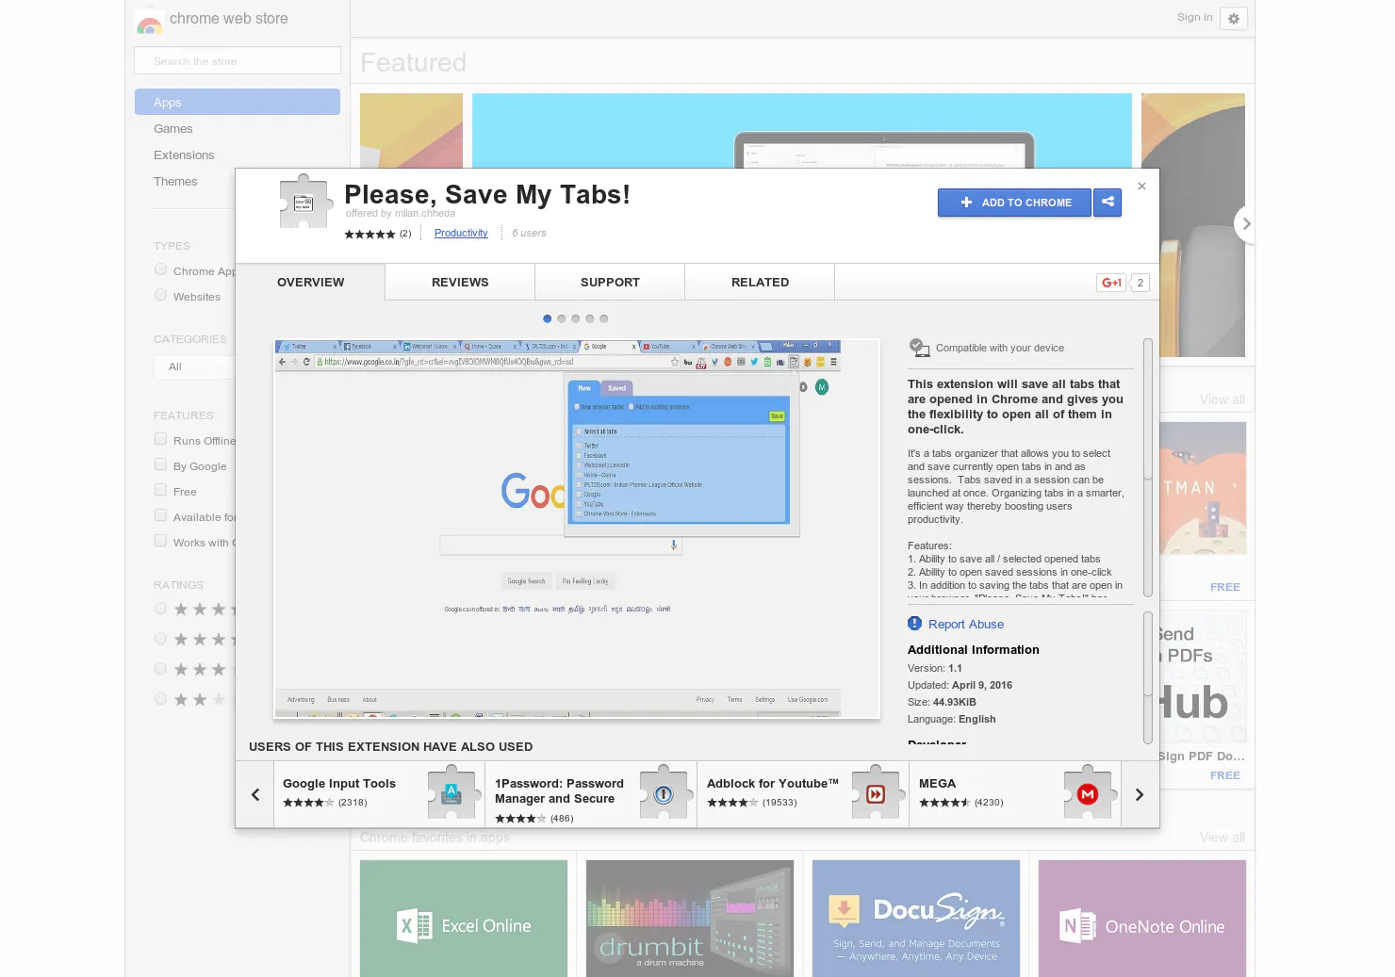Open Google Input Tools related card
The width and height of the screenshot is (1395, 977).
click(380, 794)
